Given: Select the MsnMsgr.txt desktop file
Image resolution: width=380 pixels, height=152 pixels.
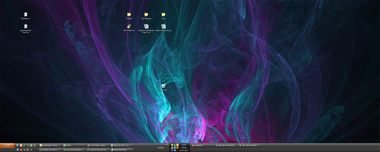Looking at the screenshot, I should (x=26, y=15).
